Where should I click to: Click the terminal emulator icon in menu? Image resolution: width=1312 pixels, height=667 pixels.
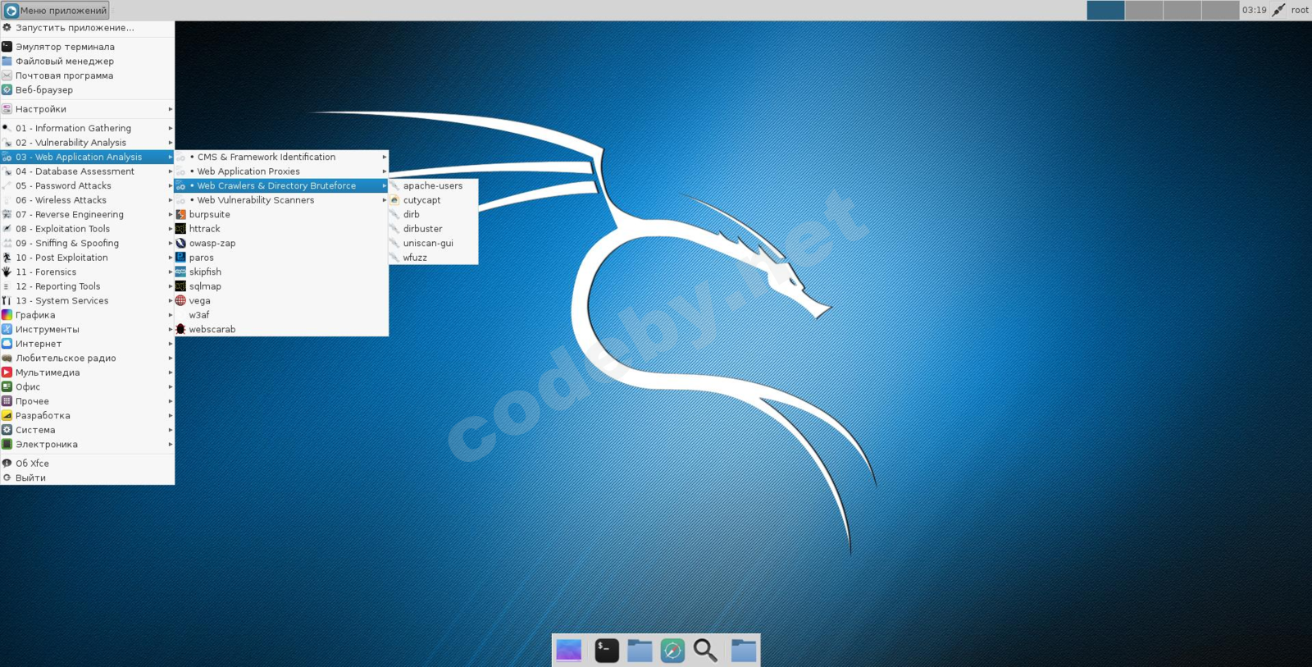click(7, 47)
